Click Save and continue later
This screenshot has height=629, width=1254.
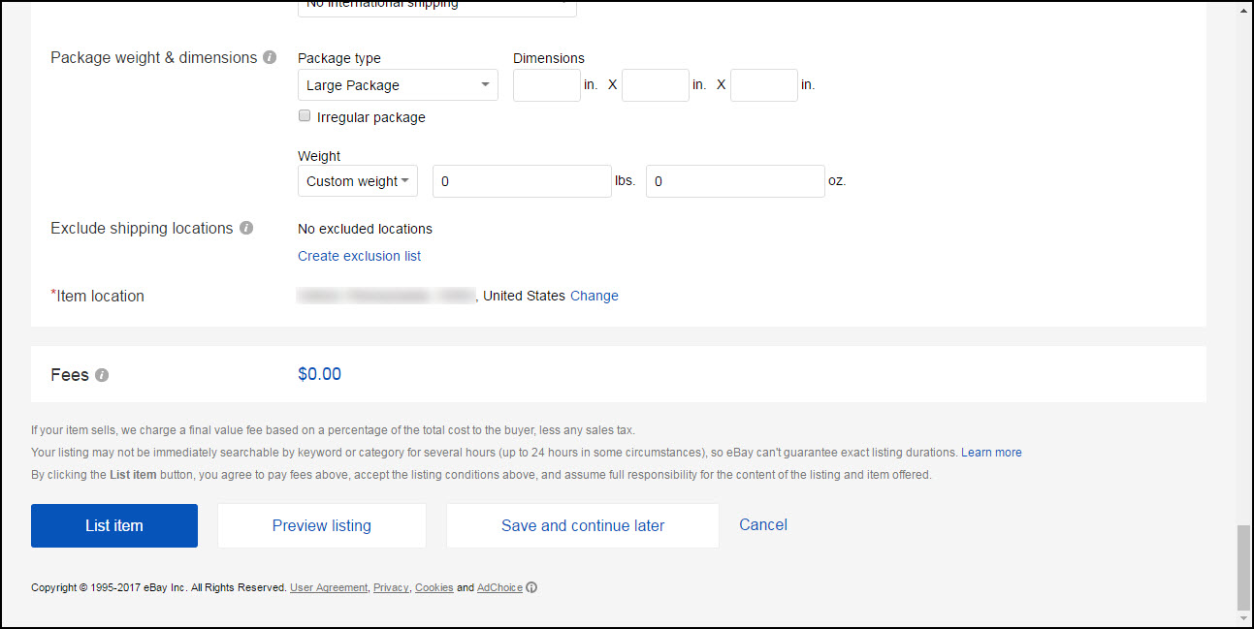(x=582, y=525)
